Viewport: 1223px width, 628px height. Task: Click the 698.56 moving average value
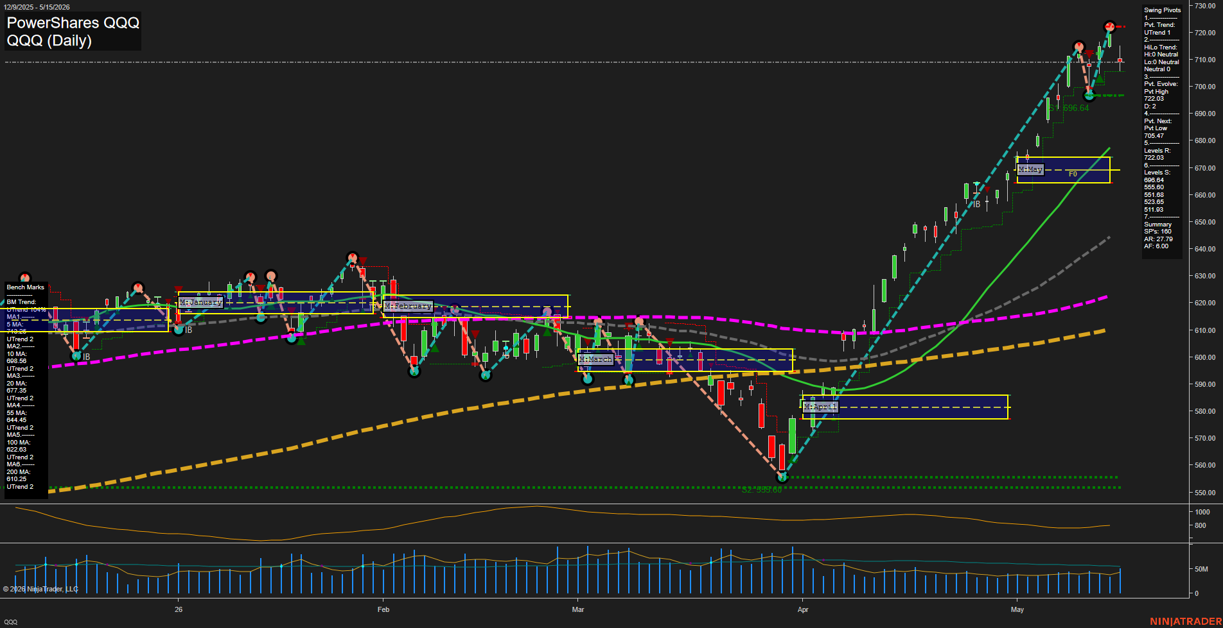coord(17,361)
